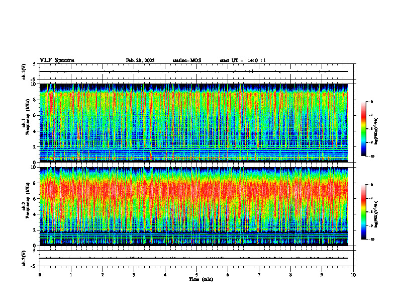Viewport: 398px width, 308px height.
Task: Click time axis tick label "10"
Action: point(353,275)
